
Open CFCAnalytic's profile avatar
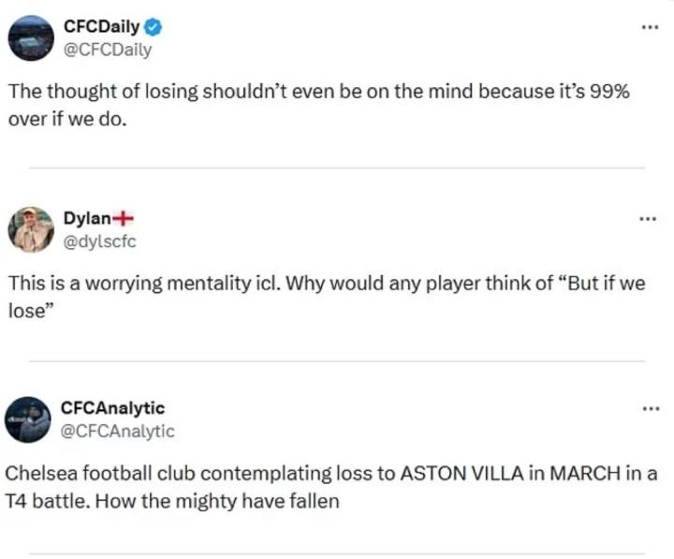pos(32,419)
